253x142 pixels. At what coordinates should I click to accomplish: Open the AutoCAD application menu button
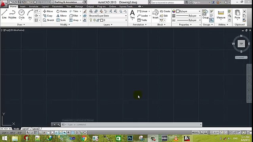(4, 3)
